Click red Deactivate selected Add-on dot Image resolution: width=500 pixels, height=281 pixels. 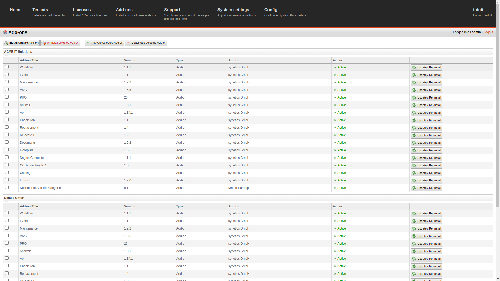coord(128,43)
